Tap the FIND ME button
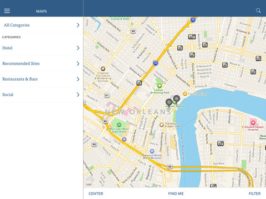The height and width of the screenshot is (199, 266). point(176,193)
